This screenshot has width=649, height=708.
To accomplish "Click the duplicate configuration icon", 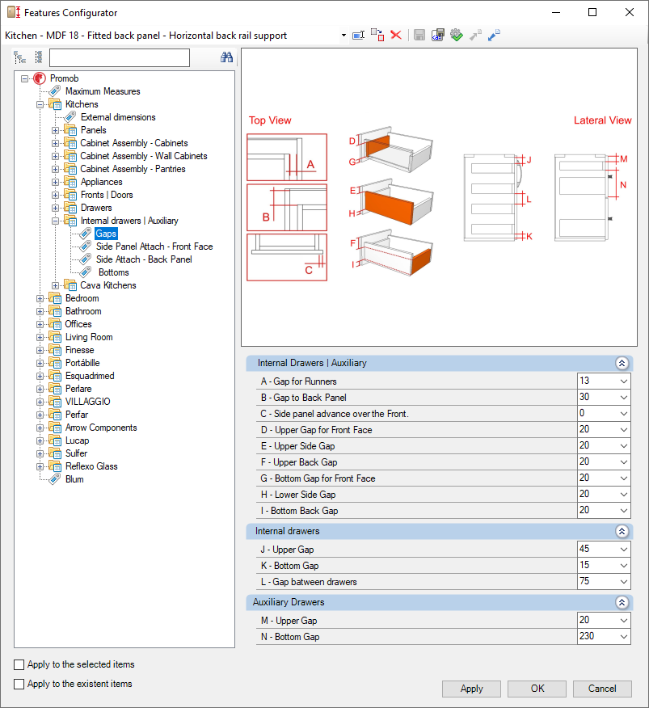I will pyautogui.click(x=377, y=36).
